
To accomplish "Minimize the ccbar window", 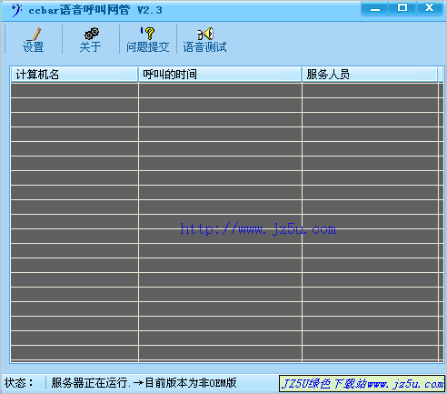I will 374,8.
